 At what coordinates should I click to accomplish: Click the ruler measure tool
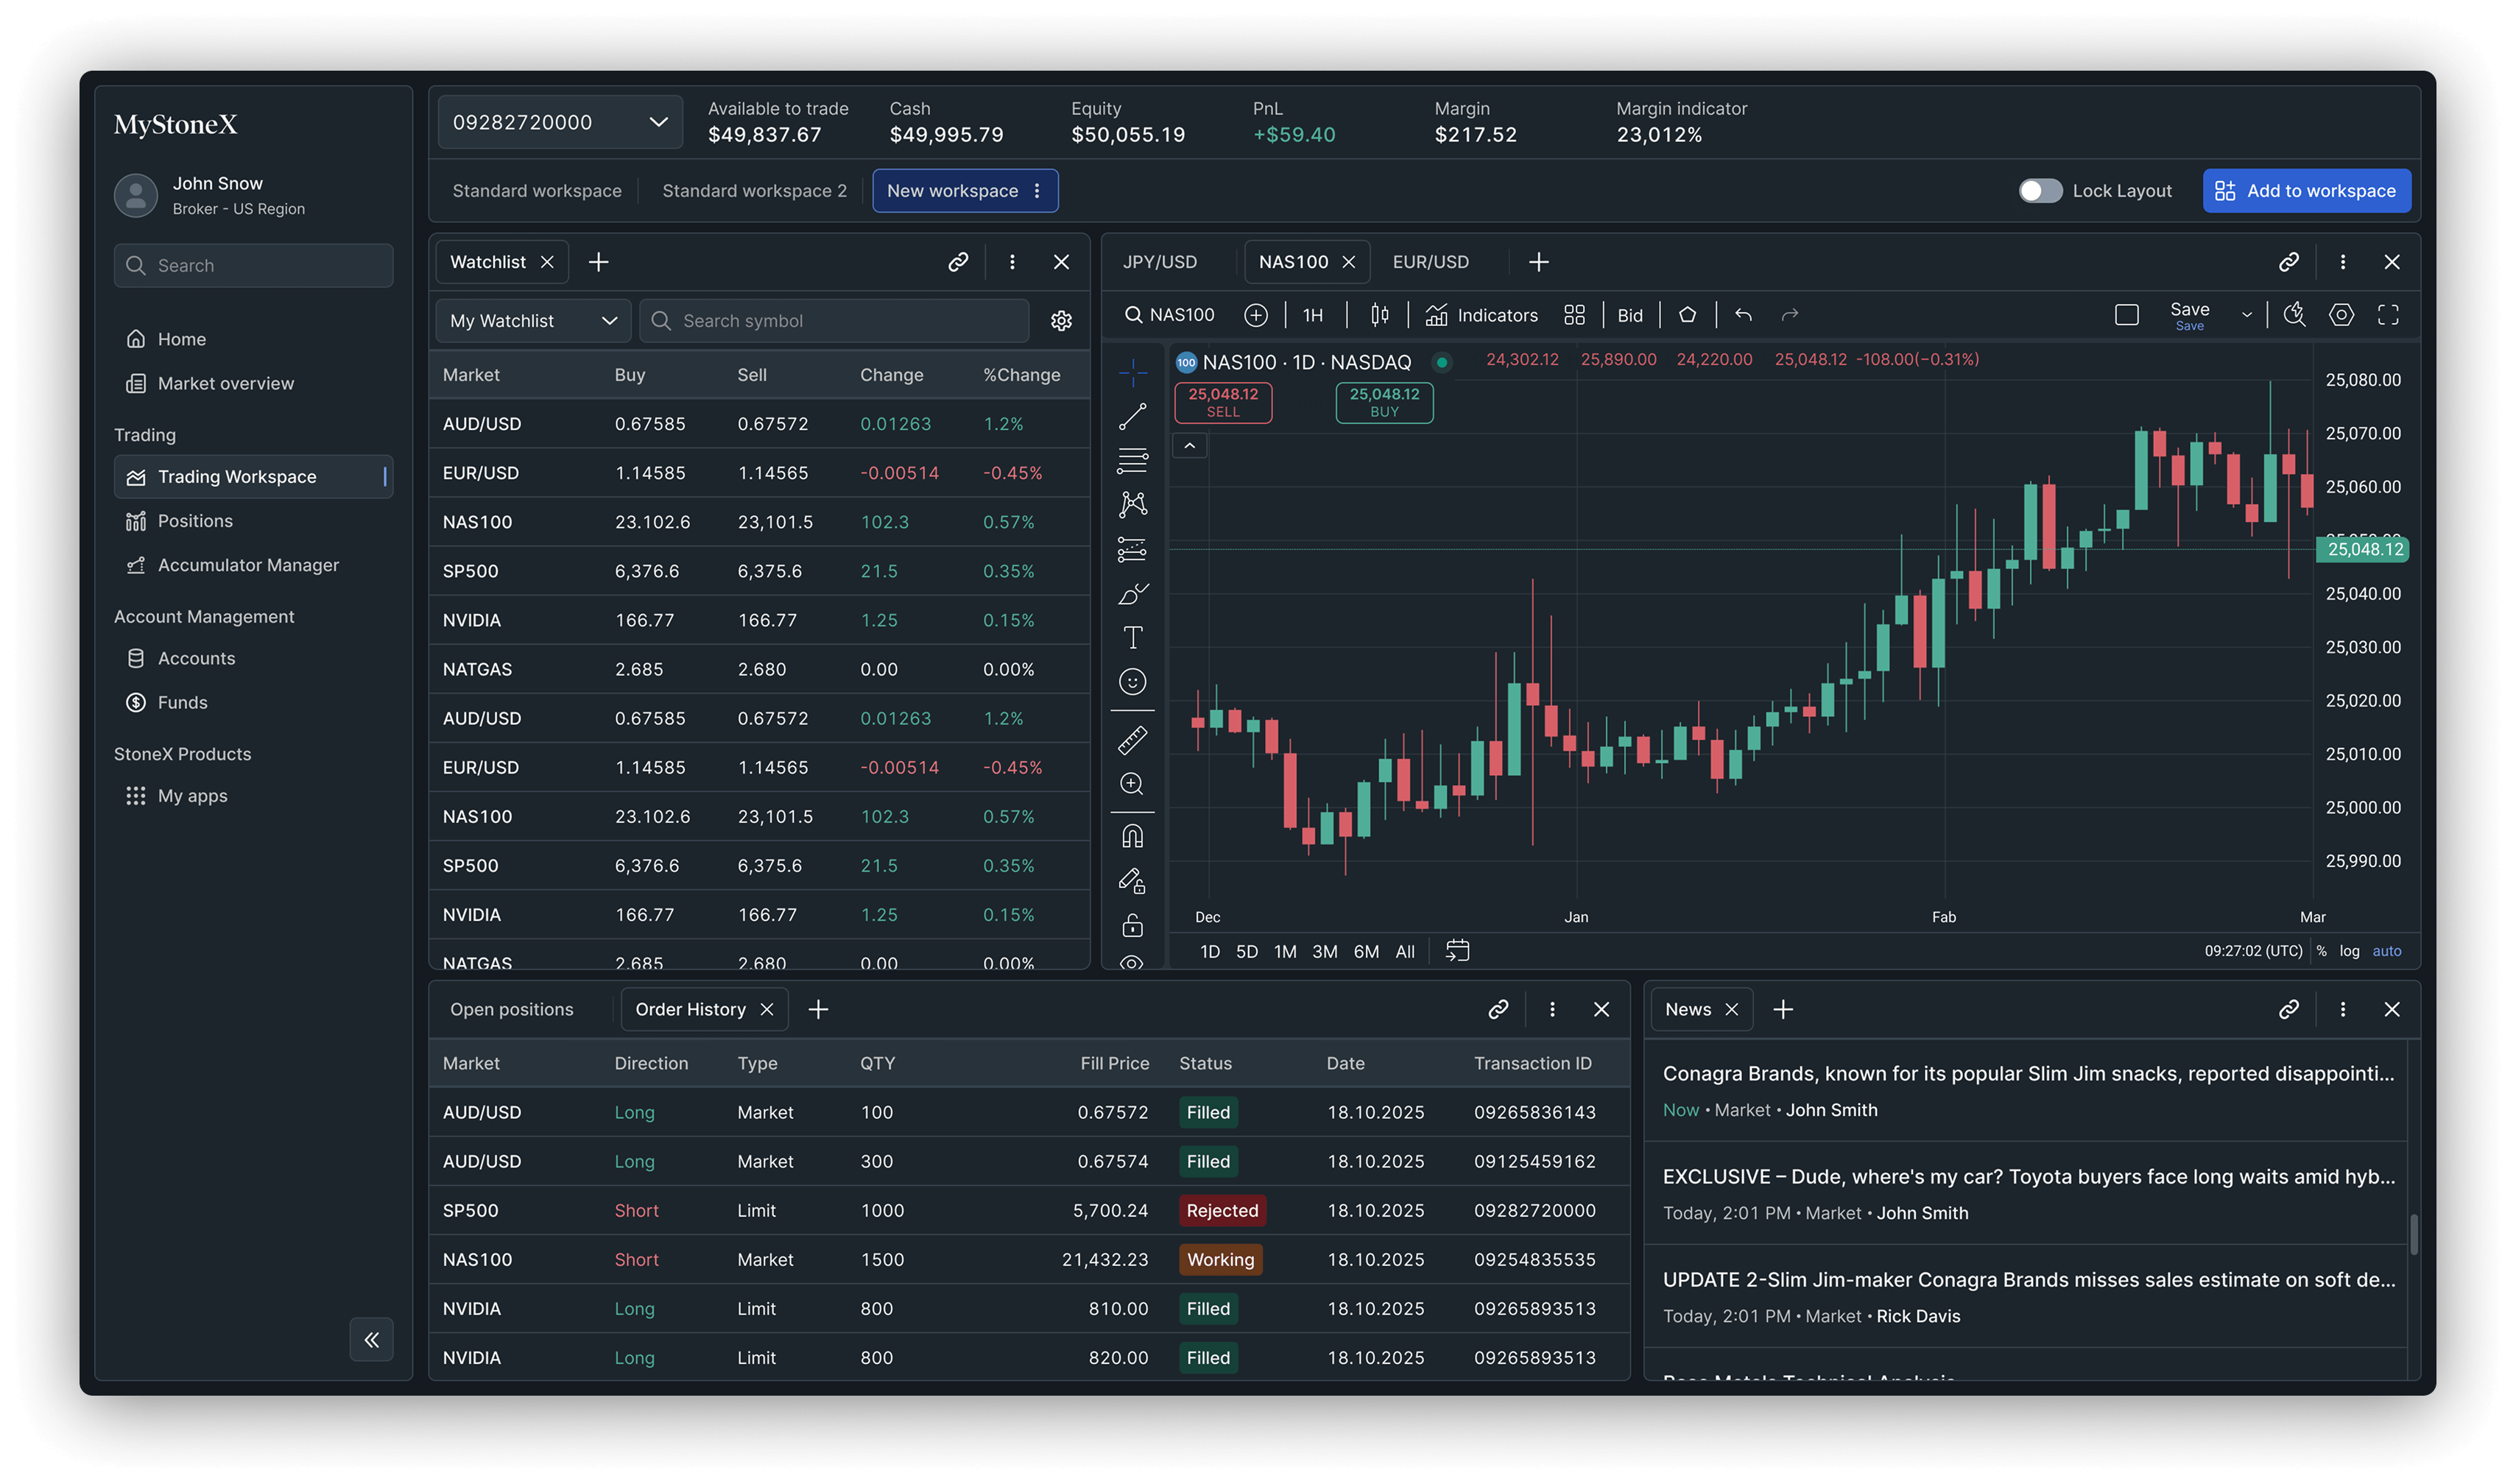[x=1132, y=740]
